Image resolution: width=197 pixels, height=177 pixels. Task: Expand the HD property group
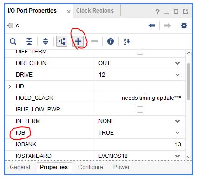10,86
